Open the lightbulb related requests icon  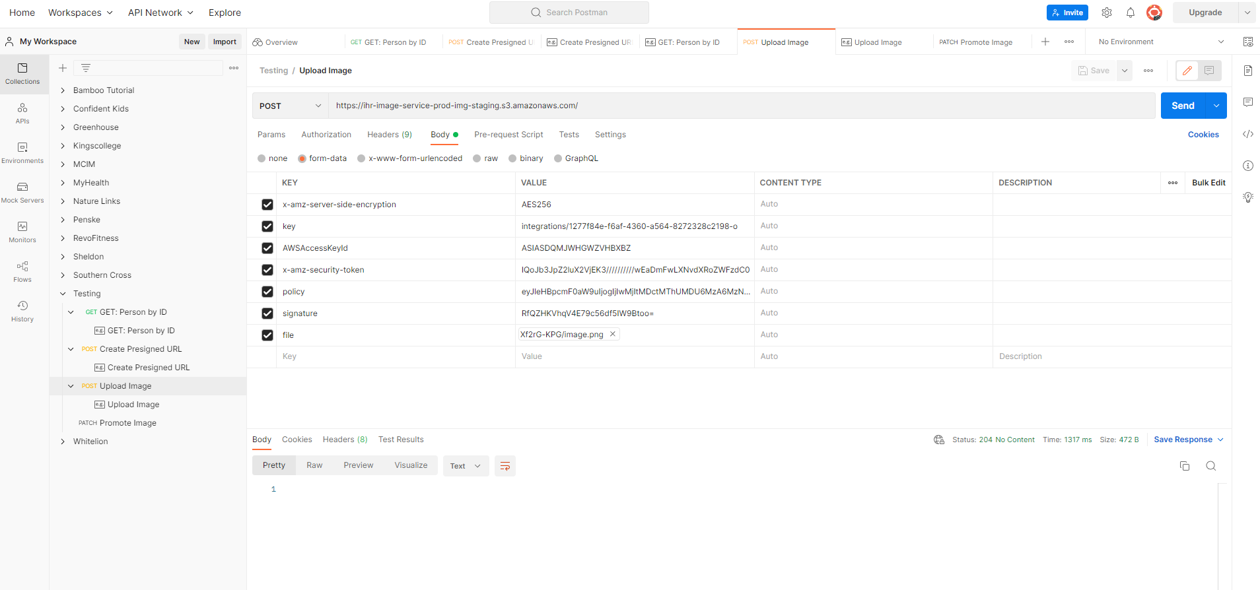click(x=1248, y=197)
